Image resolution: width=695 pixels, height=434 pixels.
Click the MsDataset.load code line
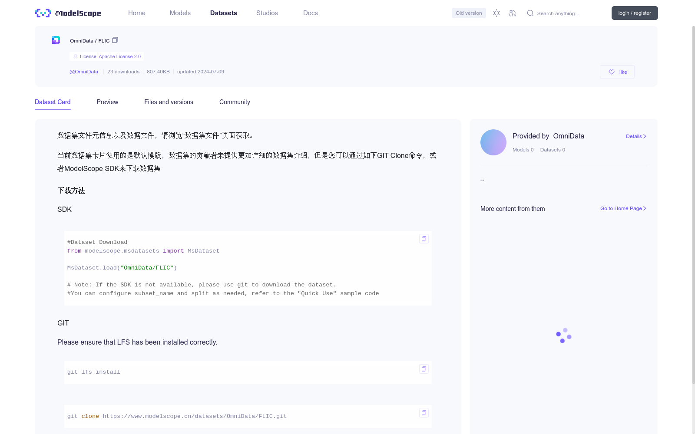122,268
